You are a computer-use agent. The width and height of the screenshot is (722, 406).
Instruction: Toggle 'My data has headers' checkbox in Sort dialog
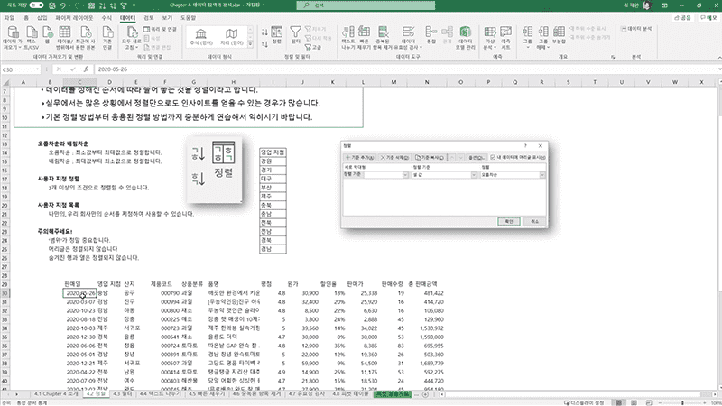[x=493, y=157]
